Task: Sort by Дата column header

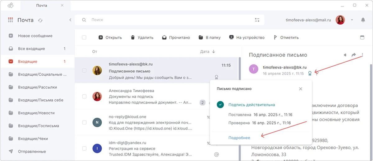Action: [x=208, y=52]
